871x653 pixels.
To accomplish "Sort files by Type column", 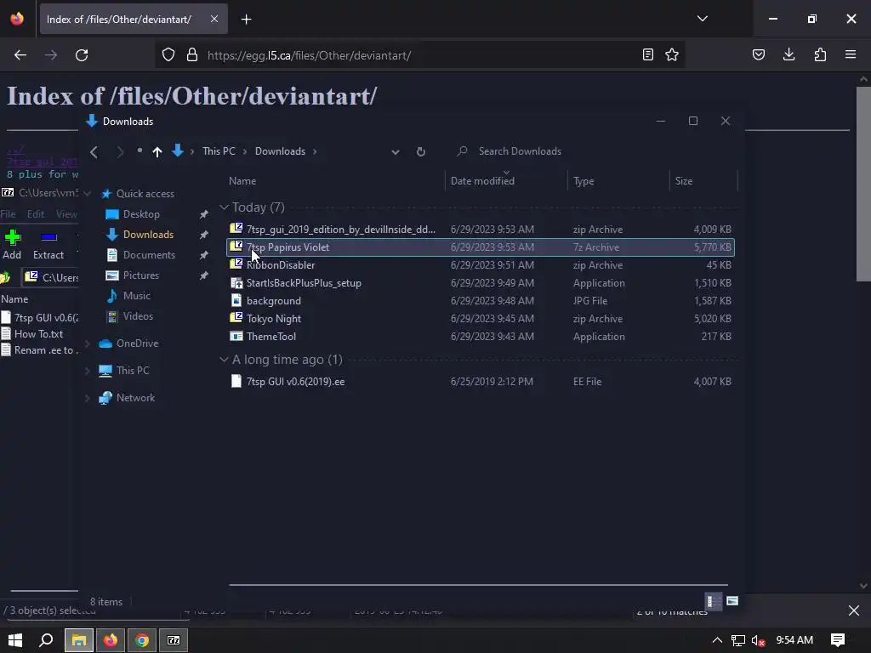I will coord(584,181).
